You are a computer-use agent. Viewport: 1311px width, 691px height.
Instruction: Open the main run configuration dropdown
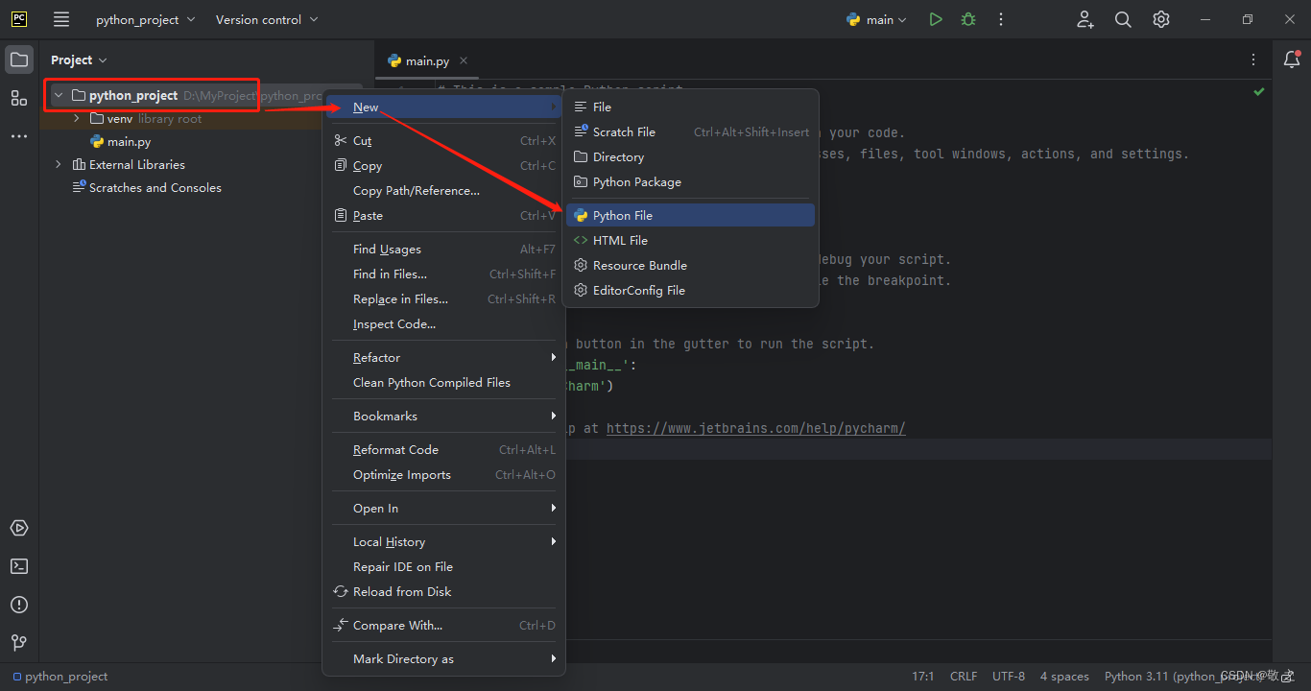click(x=877, y=19)
